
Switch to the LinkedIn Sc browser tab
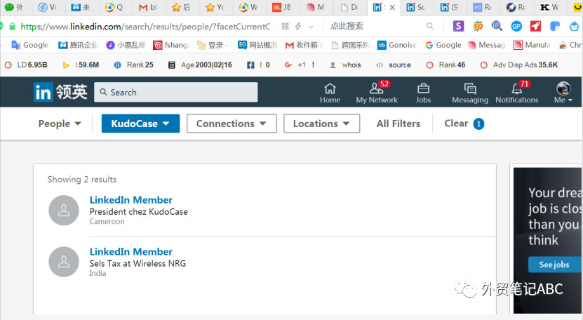[416, 7]
